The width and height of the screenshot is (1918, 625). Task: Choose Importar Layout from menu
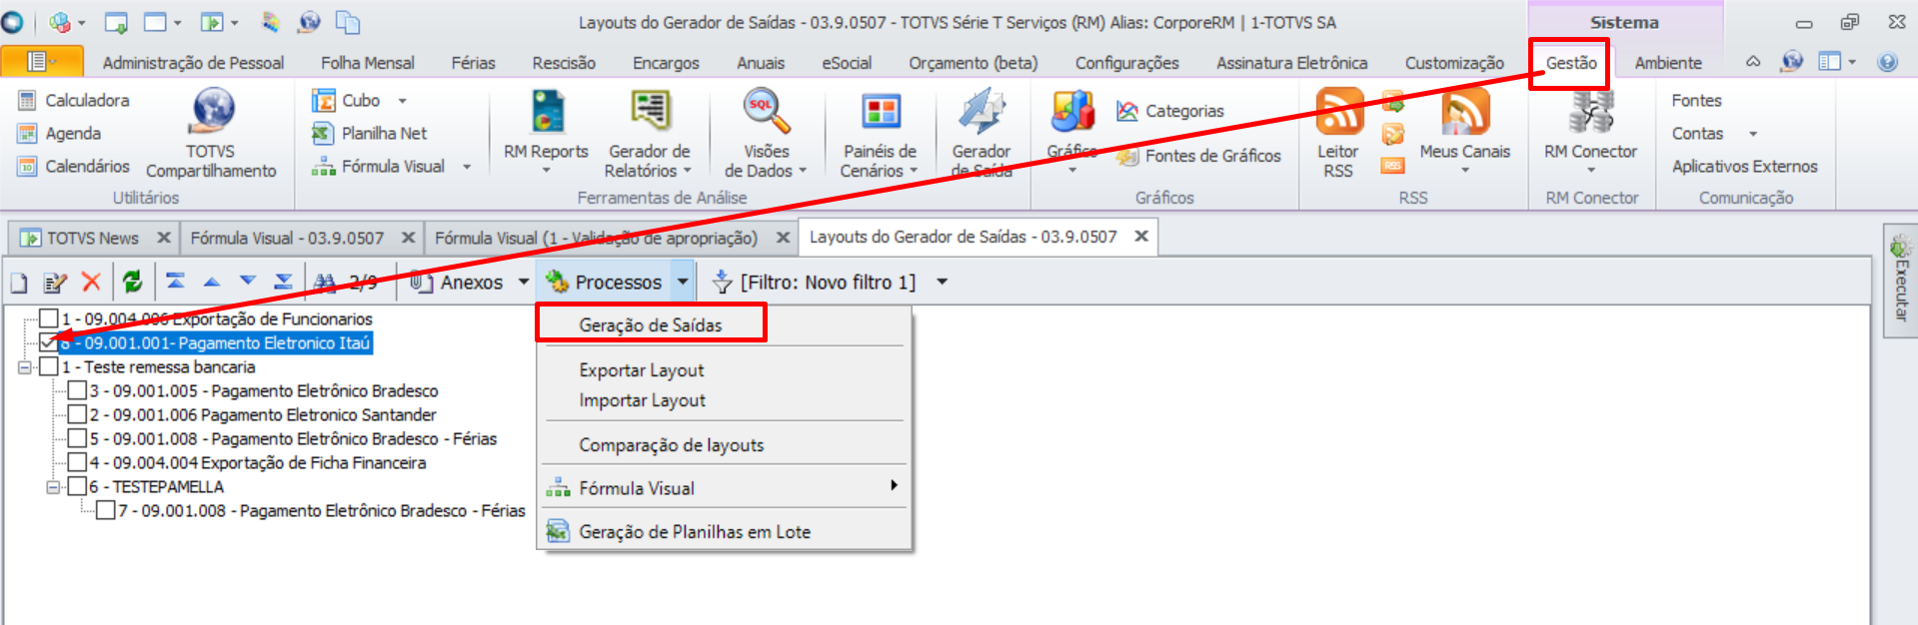click(642, 400)
